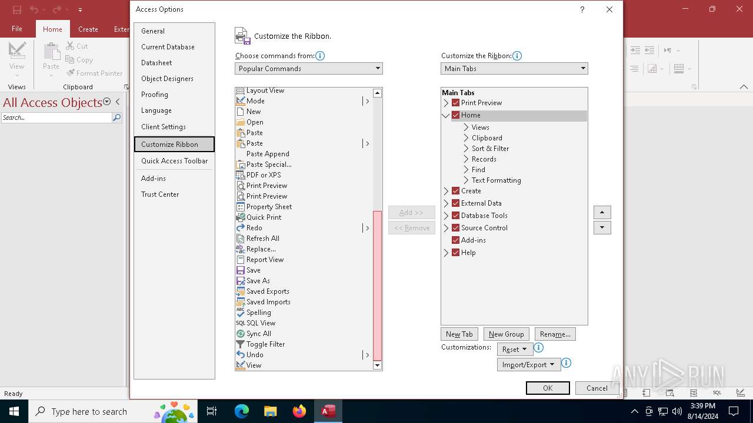This screenshot has width=753, height=423.
Task: Select the Quick Print command icon
Action: coord(240,217)
